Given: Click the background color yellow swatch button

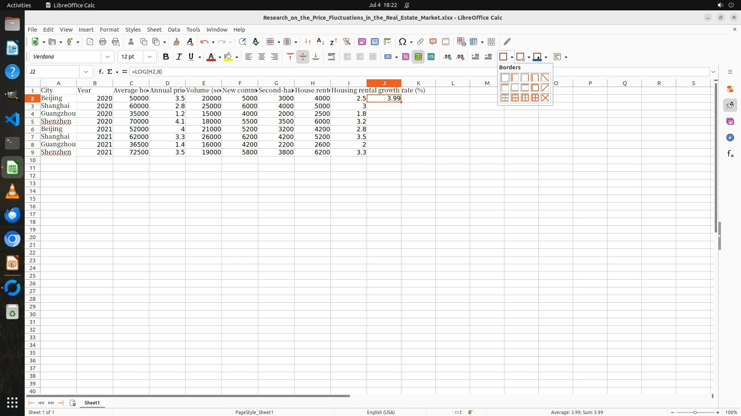Looking at the screenshot, I should 228,57.
